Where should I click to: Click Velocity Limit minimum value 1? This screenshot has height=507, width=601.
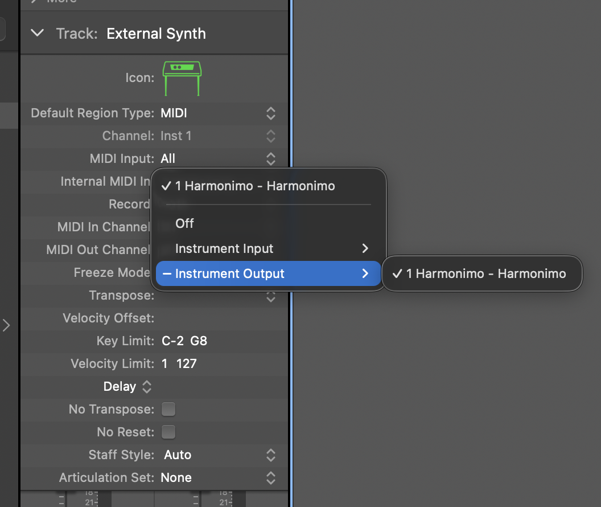pos(164,363)
